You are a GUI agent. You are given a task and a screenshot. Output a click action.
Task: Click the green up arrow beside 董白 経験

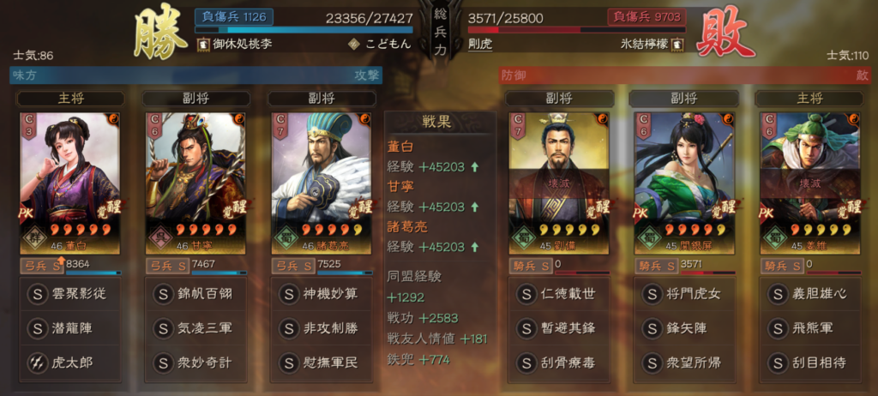[475, 167]
